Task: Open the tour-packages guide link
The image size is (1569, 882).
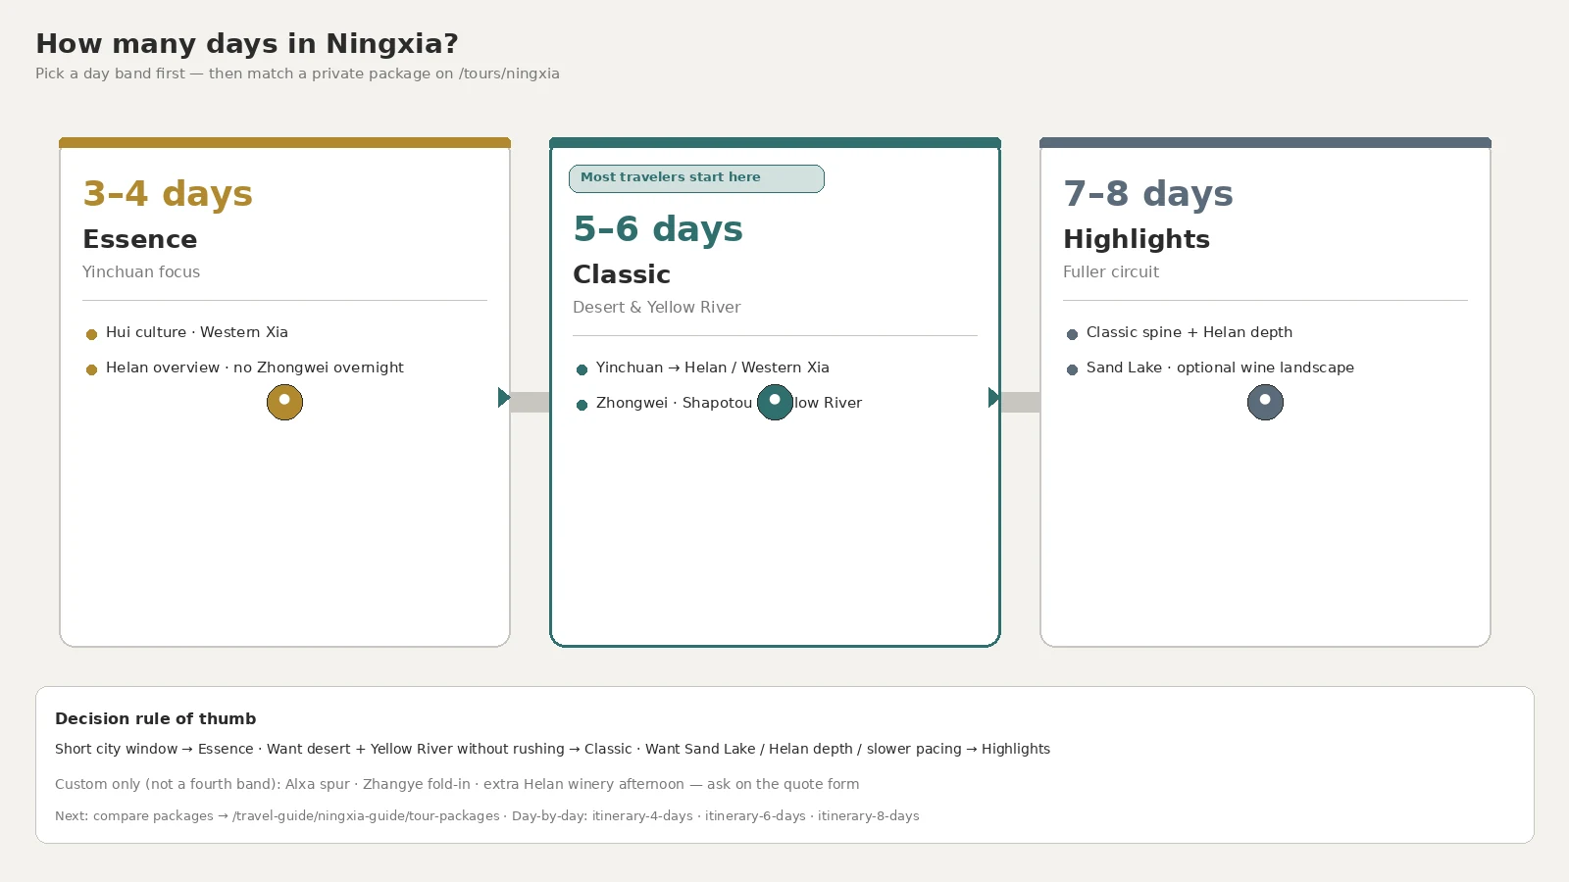Action: (x=366, y=815)
